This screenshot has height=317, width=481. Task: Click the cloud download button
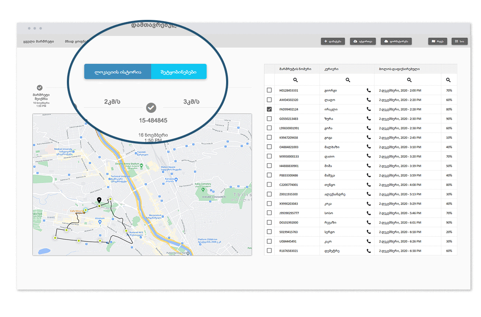click(396, 41)
